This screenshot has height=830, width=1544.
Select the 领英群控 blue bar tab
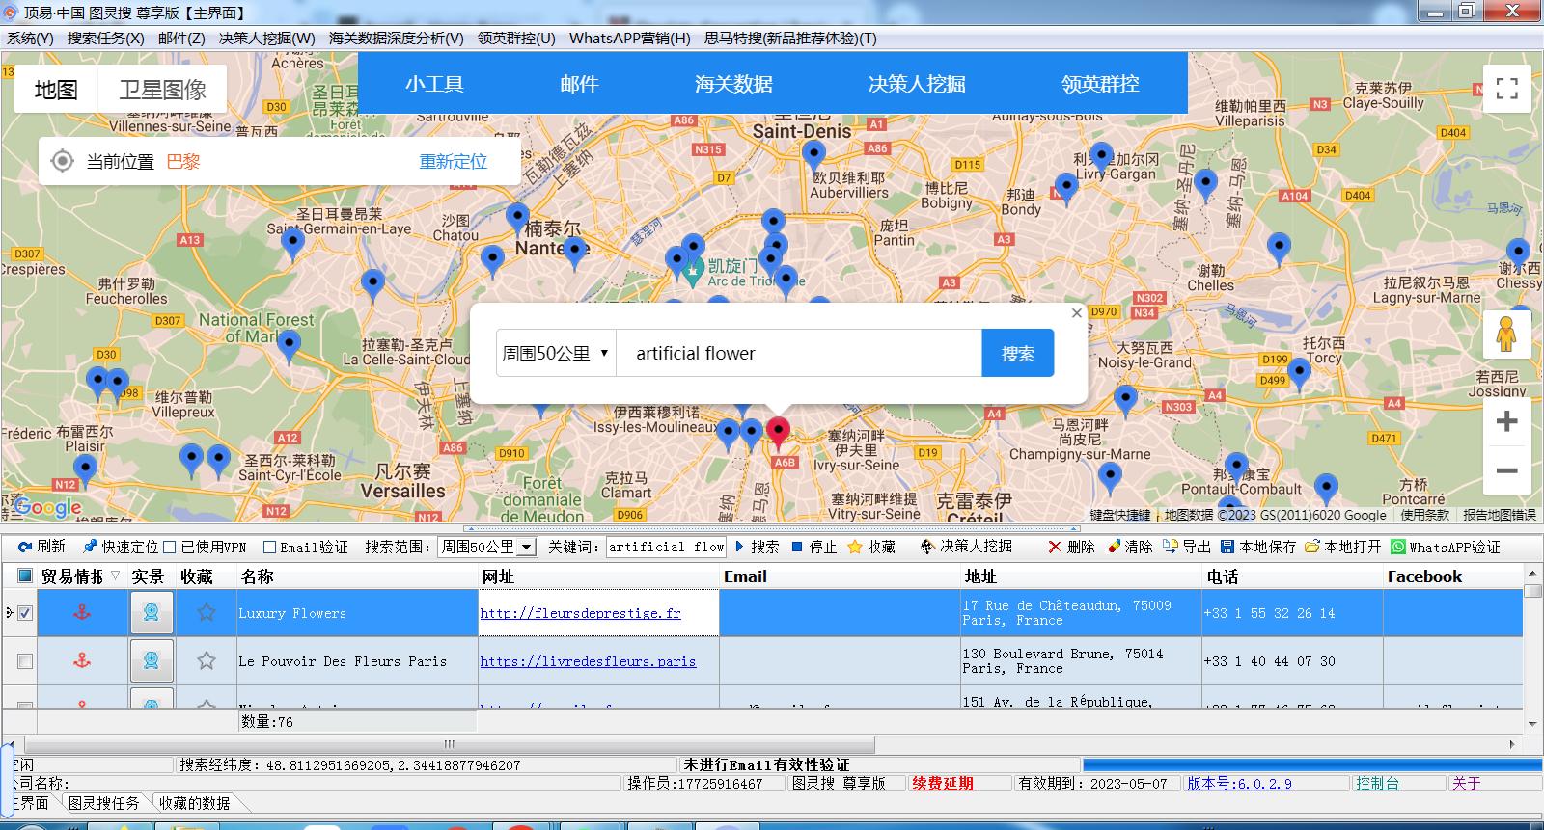pos(1100,84)
